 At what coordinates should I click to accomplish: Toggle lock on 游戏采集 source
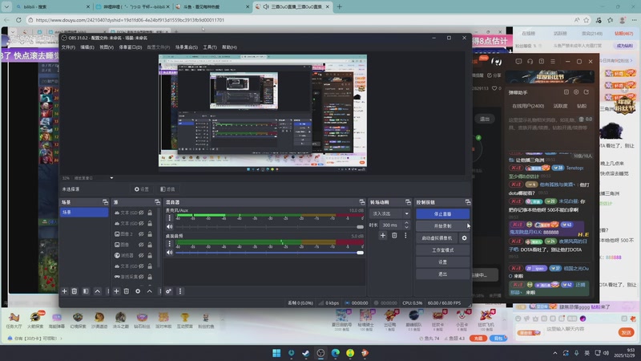[150, 277]
